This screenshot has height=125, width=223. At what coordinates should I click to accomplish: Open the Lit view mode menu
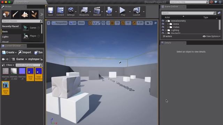pos(72,23)
